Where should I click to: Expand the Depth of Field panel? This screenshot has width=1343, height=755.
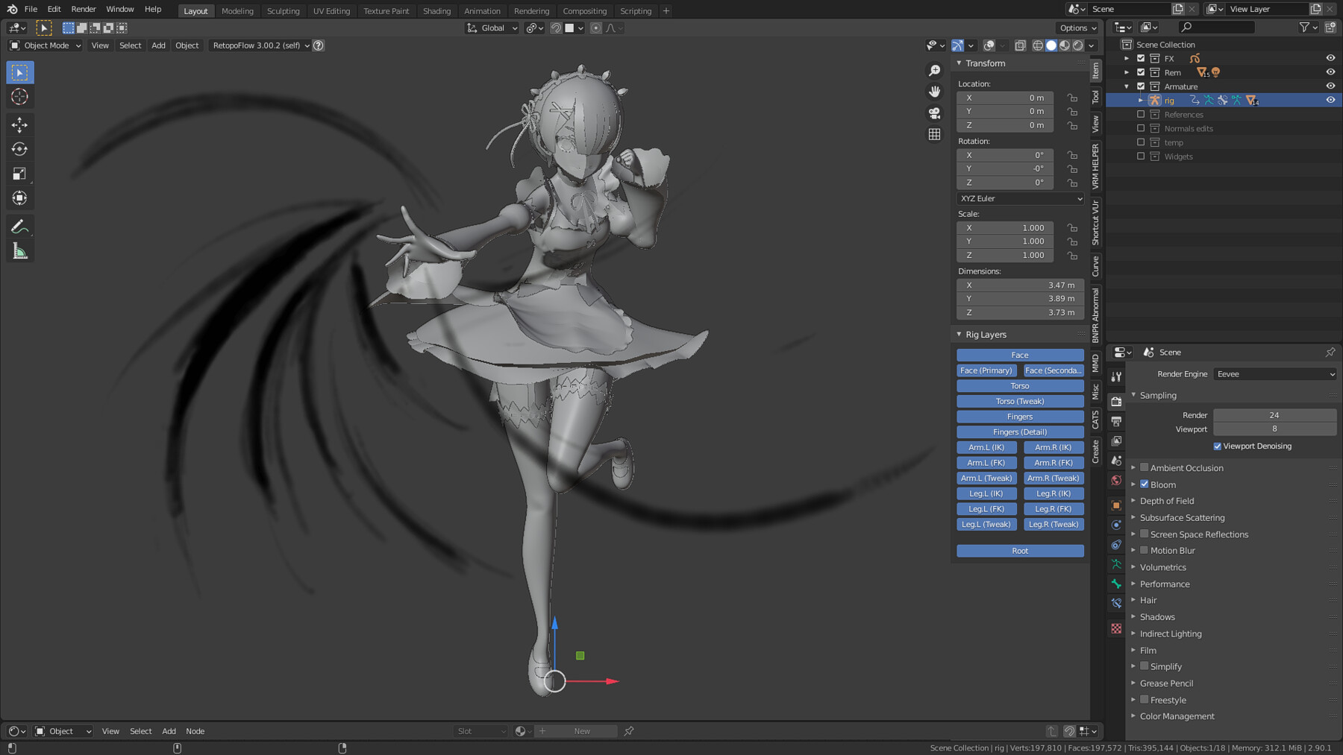(x=1167, y=501)
